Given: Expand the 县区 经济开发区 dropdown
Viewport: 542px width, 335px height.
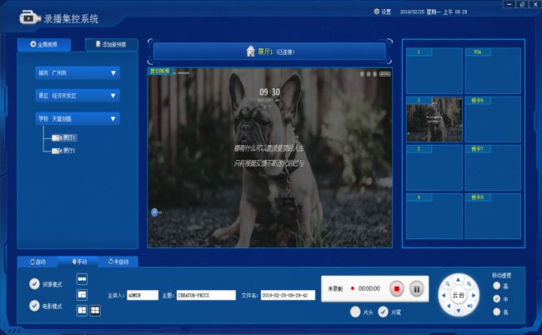Looking at the screenshot, I should 113,96.
